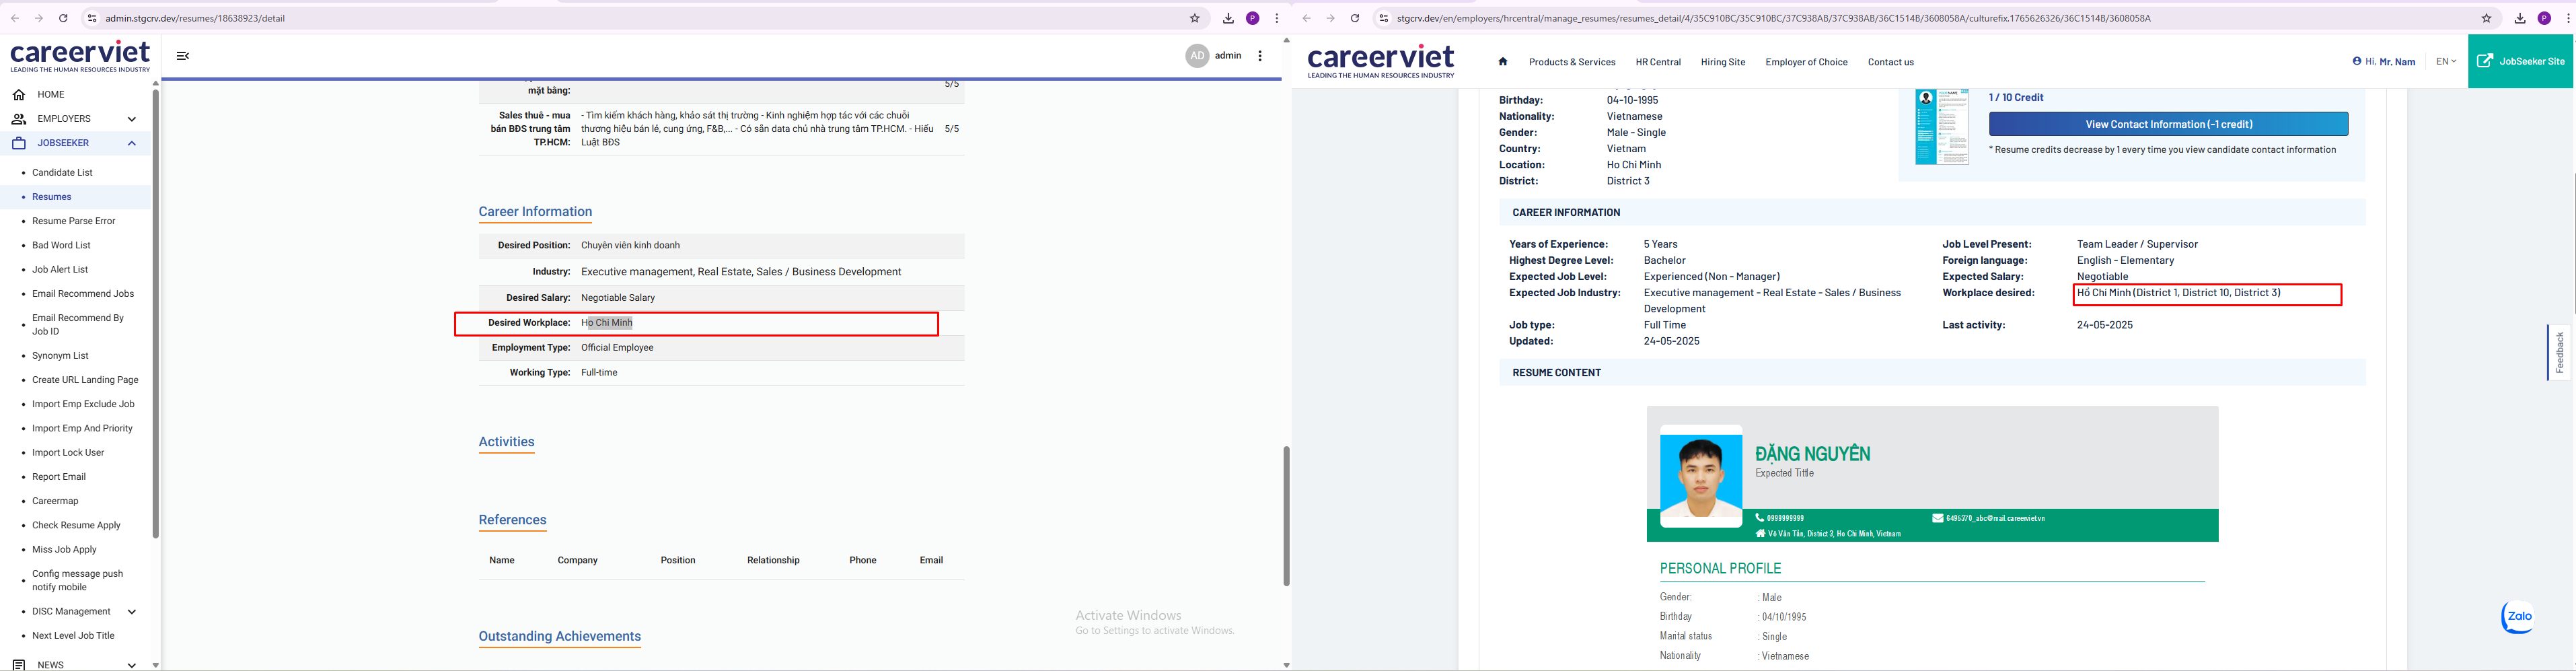Viewport: 2576px width, 671px height.
Task: Collapse the admin sidebar menu toggle
Action: point(183,56)
